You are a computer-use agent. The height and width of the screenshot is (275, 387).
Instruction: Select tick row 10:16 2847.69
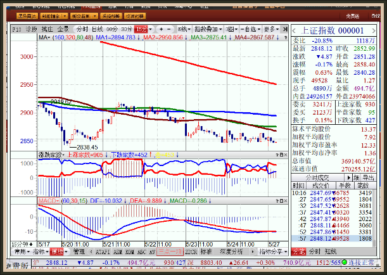[x=332, y=193]
